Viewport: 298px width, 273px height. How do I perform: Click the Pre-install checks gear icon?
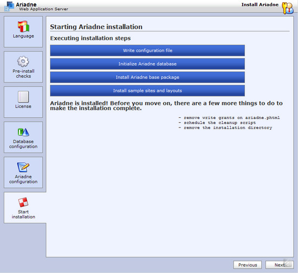click(23, 61)
